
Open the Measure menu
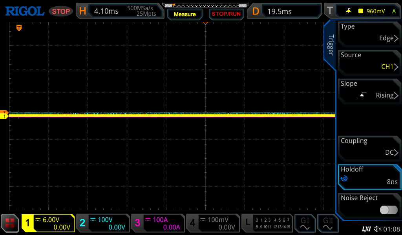[185, 14]
